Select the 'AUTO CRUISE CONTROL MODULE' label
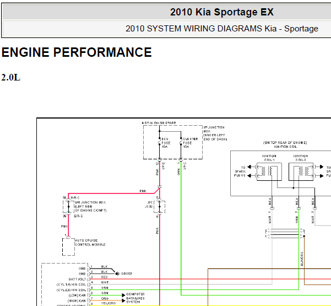Screen dimensions: 331x306 click(x=90, y=243)
